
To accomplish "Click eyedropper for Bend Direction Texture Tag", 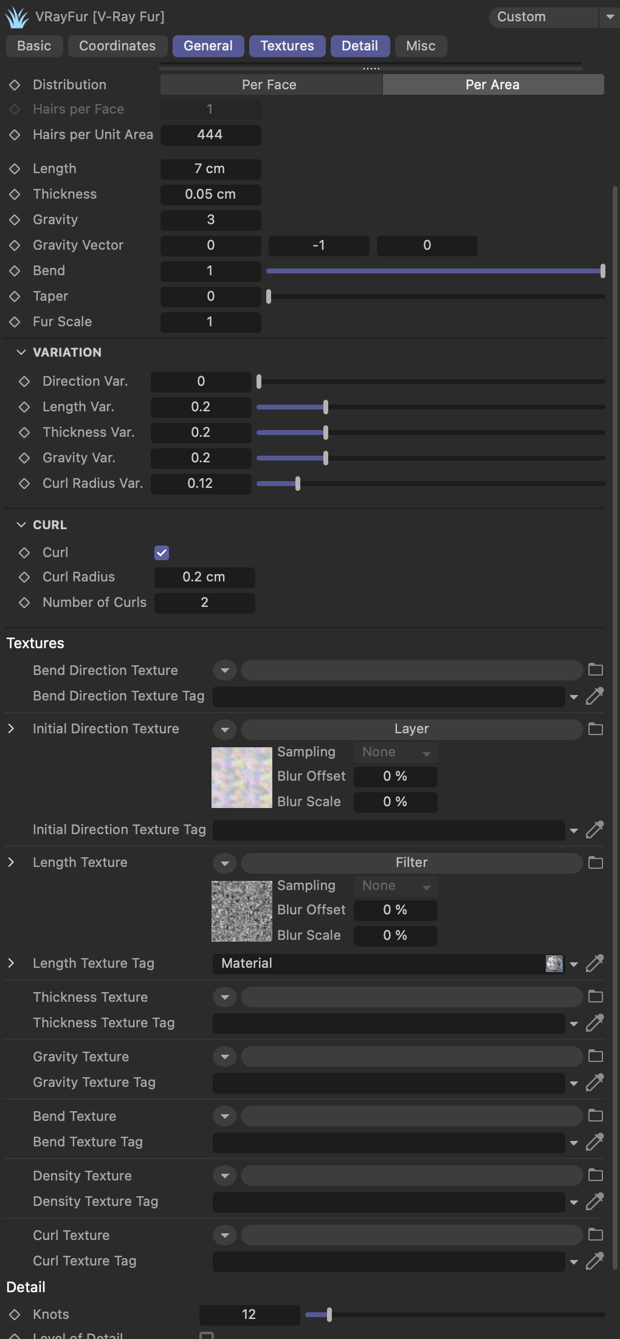I will (x=594, y=696).
